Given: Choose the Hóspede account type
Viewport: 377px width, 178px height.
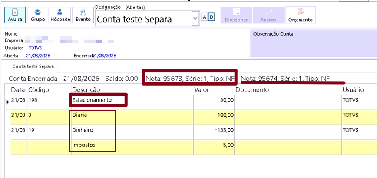Looking at the screenshot, I should point(60,15).
